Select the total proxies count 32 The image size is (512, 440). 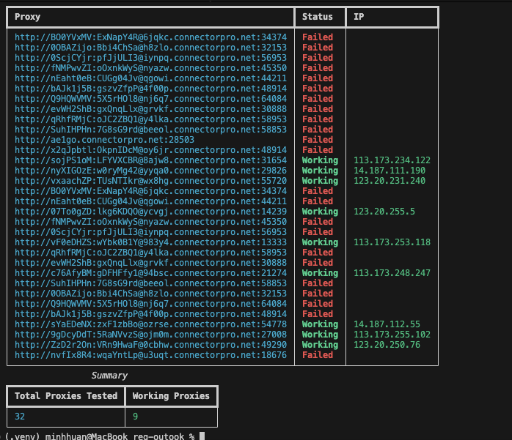point(20,416)
